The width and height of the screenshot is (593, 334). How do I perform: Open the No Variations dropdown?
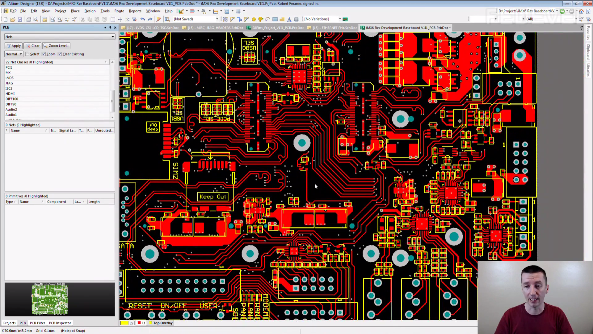pyautogui.click(x=340, y=19)
